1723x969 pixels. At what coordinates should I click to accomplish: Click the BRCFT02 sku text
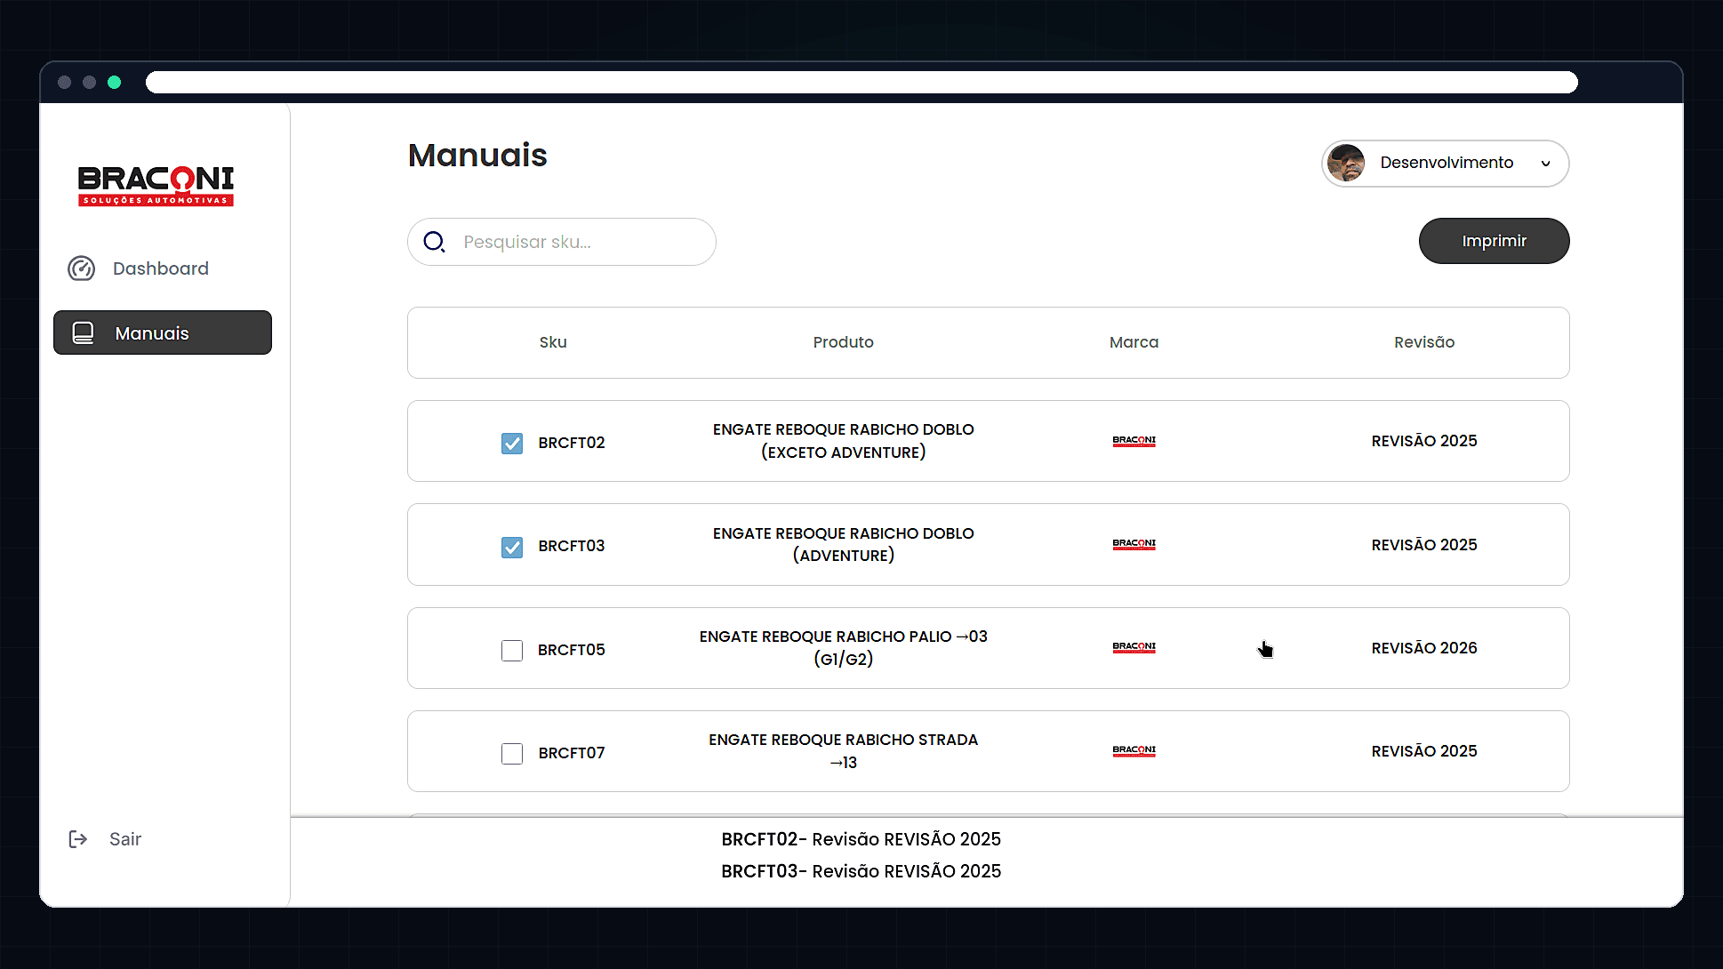point(572,443)
